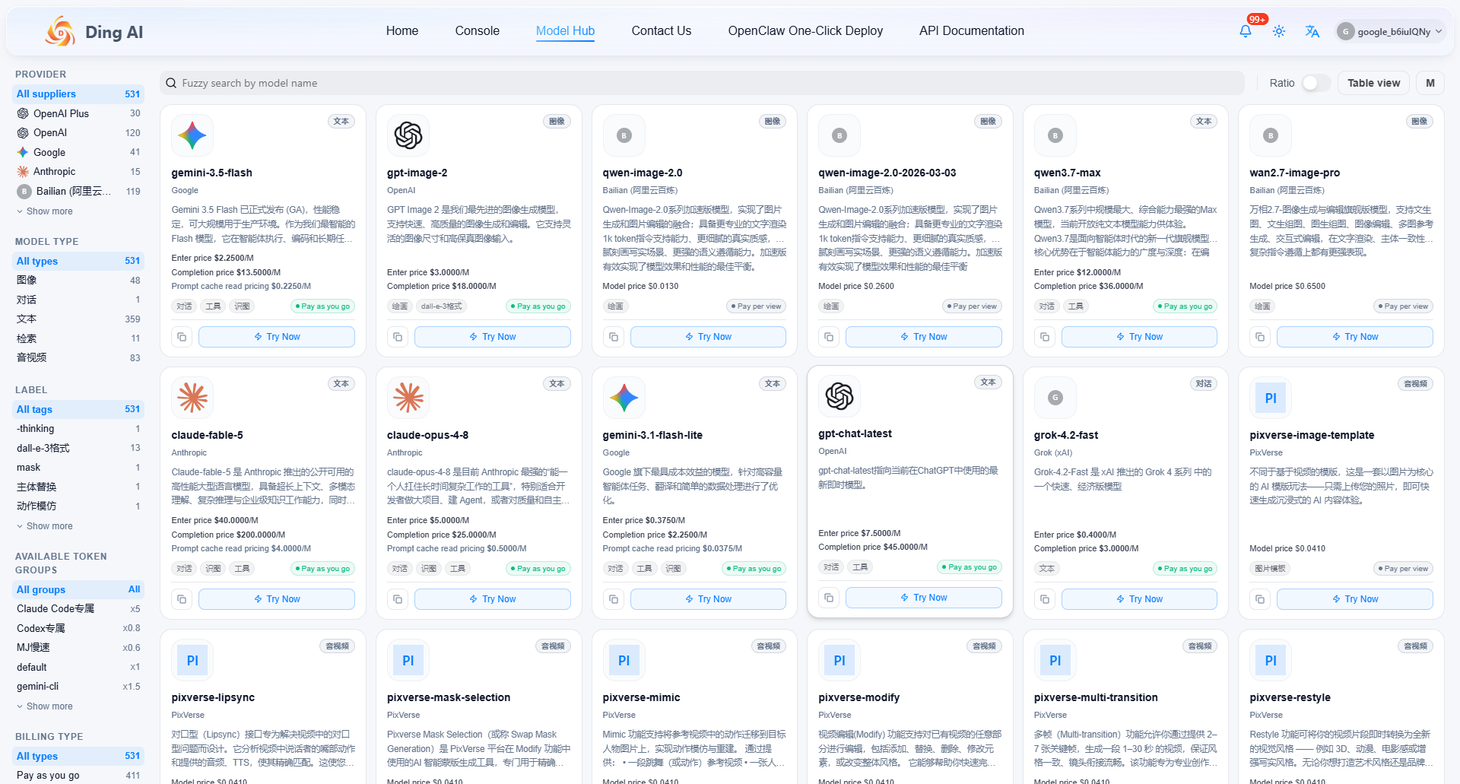Viewport: 1460px width, 784px height.
Task: Expand Show more under Provider
Action: [45, 211]
